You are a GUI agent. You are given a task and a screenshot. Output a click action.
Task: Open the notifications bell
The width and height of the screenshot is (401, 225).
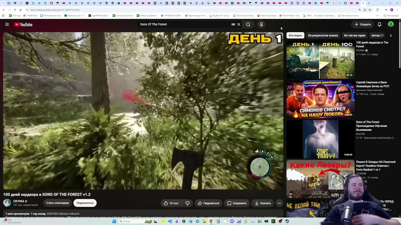(x=379, y=24)
